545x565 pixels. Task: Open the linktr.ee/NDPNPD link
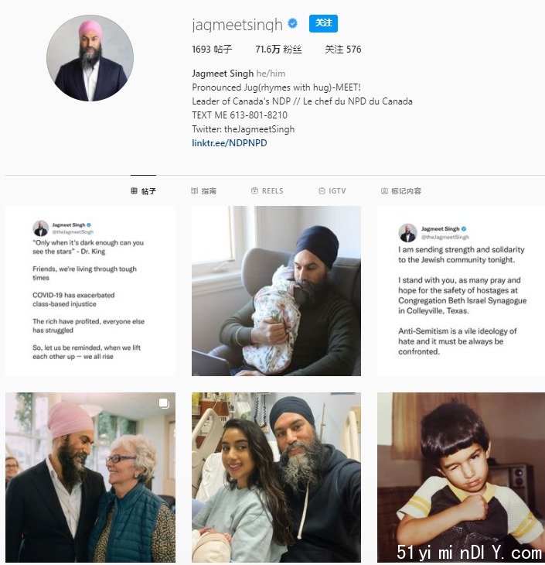(x=230, y=143)
